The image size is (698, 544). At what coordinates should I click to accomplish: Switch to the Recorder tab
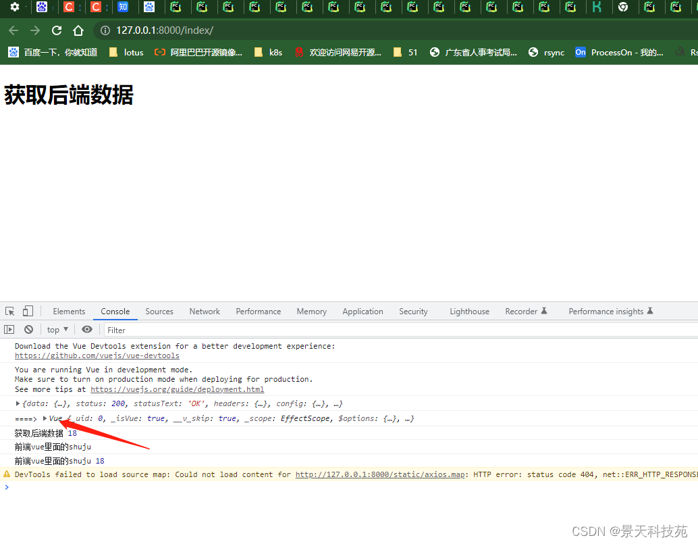click(526, 312)
